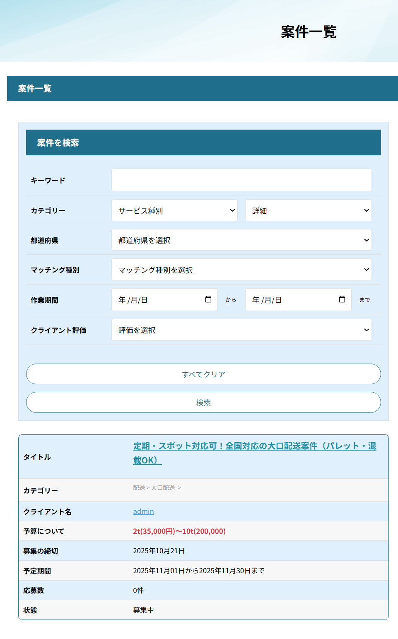This screenshot has height=639, width=398.
Task: Click the 検索 button
Action: pos(203,403)
